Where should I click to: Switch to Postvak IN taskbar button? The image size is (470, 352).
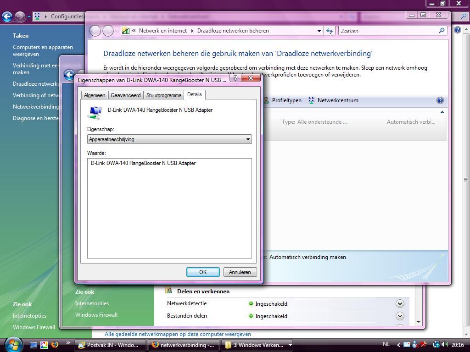point(110,345)
